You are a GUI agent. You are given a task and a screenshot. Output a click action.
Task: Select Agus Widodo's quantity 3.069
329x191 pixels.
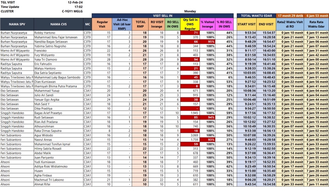tap(190, 135)
